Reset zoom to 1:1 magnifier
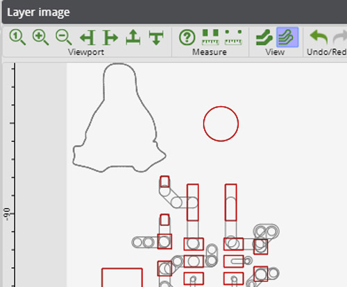 click(x=17, y=37)
